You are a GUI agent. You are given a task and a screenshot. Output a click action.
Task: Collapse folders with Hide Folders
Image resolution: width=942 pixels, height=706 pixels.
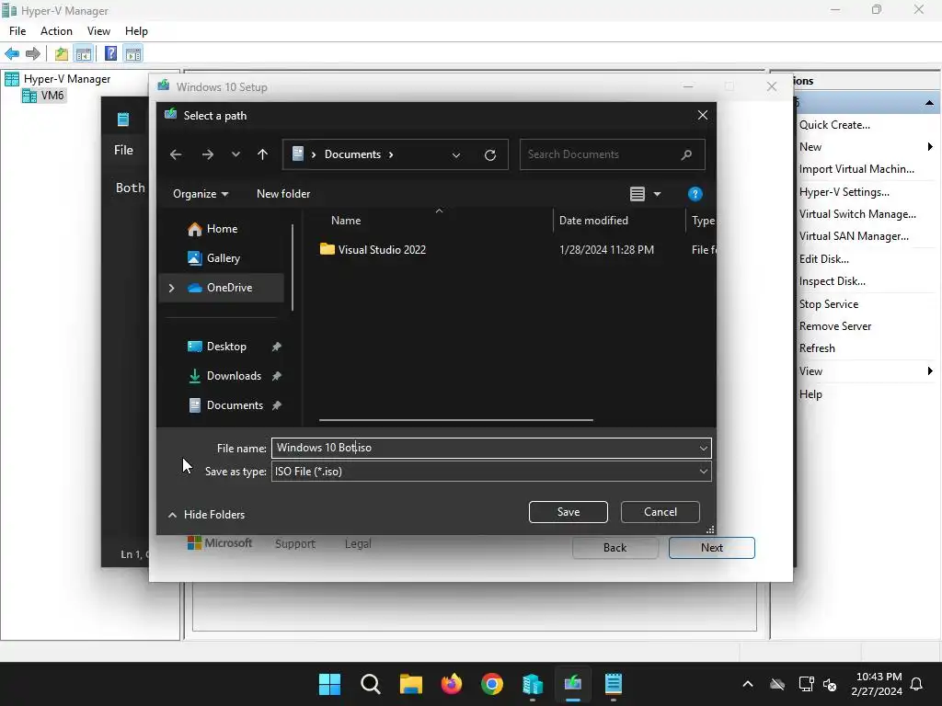[x=206, y=515]
